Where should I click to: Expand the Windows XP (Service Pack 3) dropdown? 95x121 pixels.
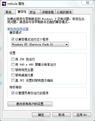(40, 44)
